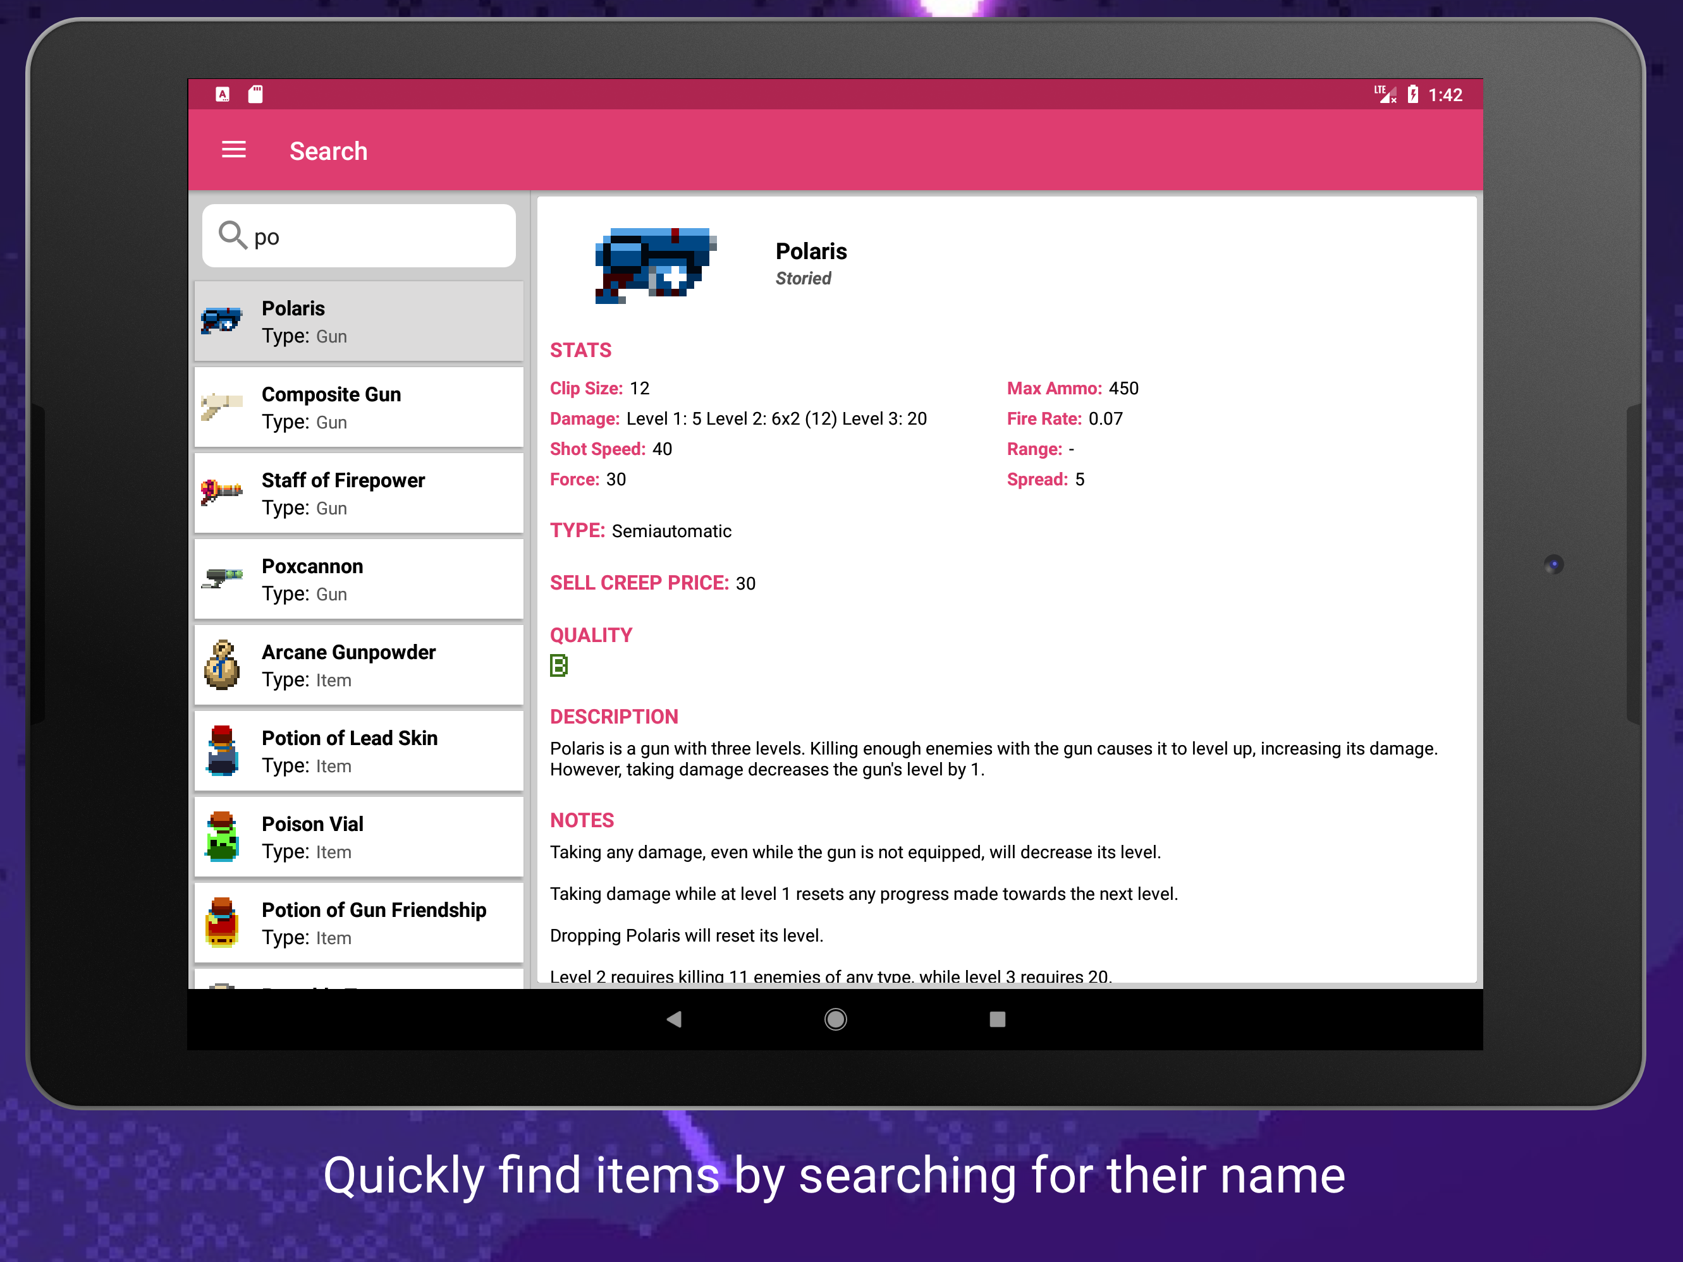
Task: Click the 'Clip Size: 12' stat
Action: 599,388
